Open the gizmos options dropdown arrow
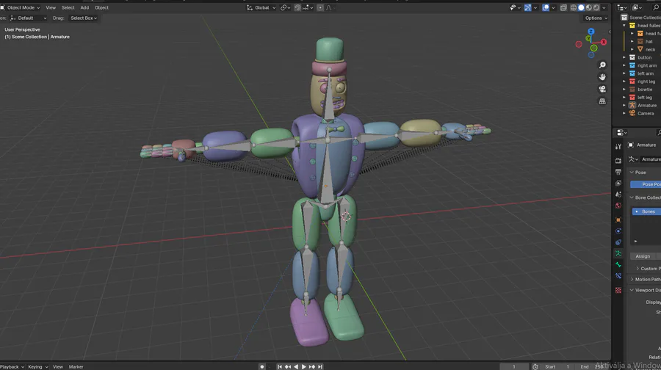Screen dimensions: 661x370 click(x=535, y=7)
